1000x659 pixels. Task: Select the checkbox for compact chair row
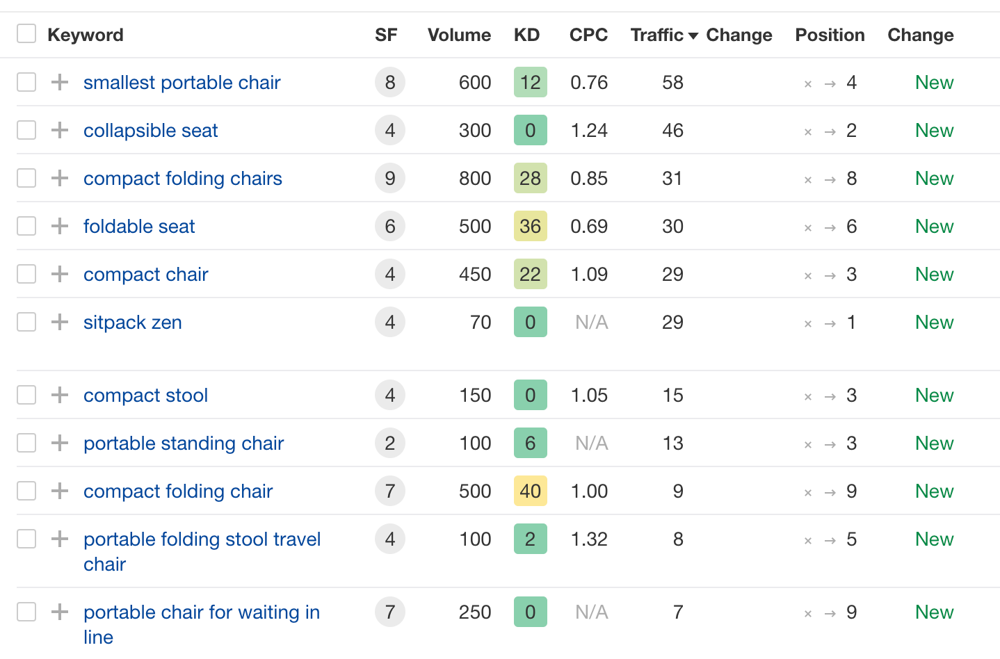(x=26, y=274)
